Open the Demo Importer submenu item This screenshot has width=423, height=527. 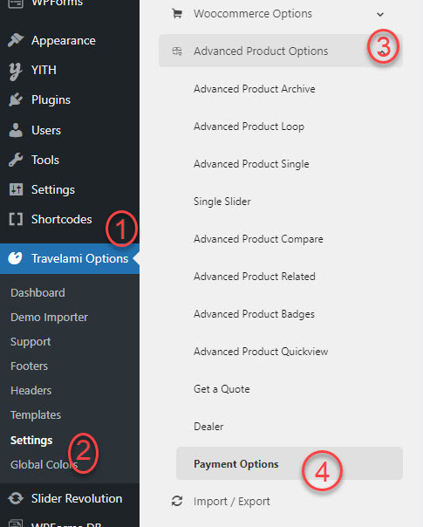(x=49, y=318)
